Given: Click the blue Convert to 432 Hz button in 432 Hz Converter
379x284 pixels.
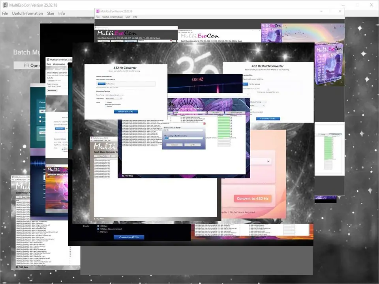Looking at the screenshot, I should (126, 112).
